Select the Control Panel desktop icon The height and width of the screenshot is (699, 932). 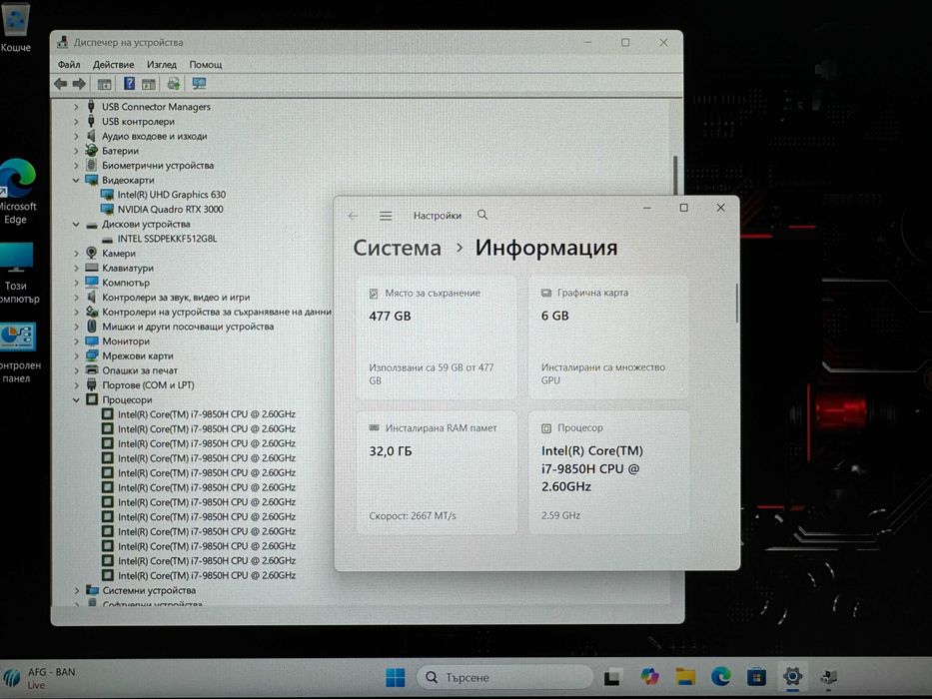[18, 351]
